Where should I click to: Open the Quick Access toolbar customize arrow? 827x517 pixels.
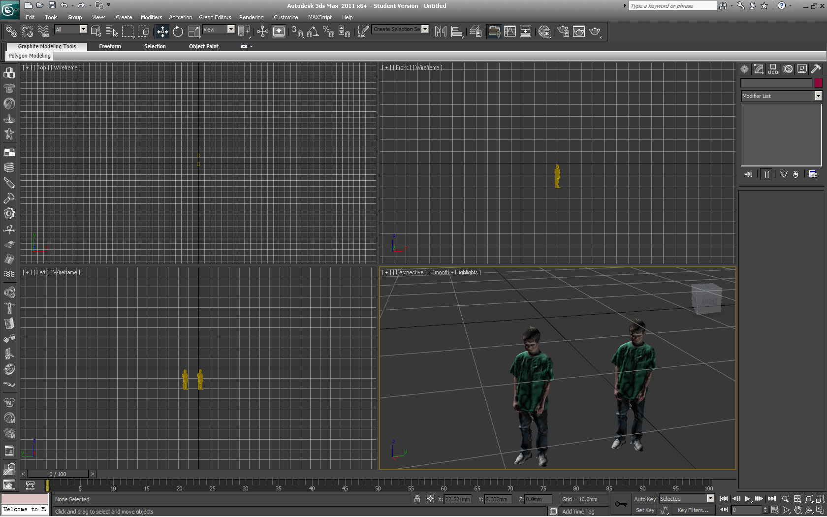pos(109,5)
